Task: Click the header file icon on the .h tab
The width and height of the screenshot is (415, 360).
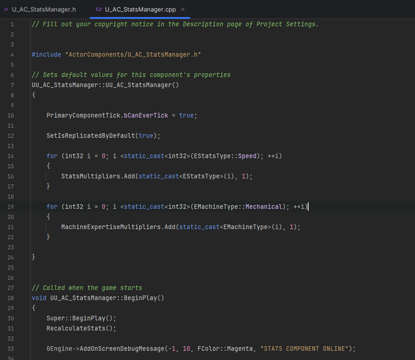Action: pyautogui.click(x=6, y=9)
